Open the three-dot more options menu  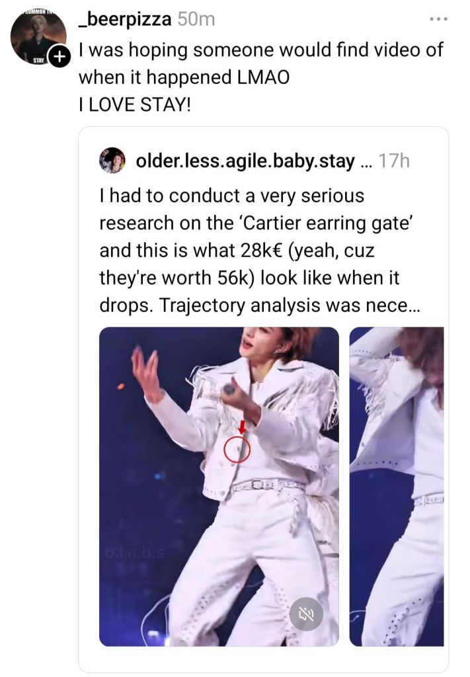[x=438, y=19]
